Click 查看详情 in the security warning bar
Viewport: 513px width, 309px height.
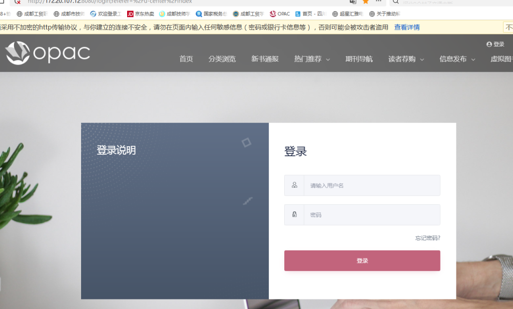407,27
